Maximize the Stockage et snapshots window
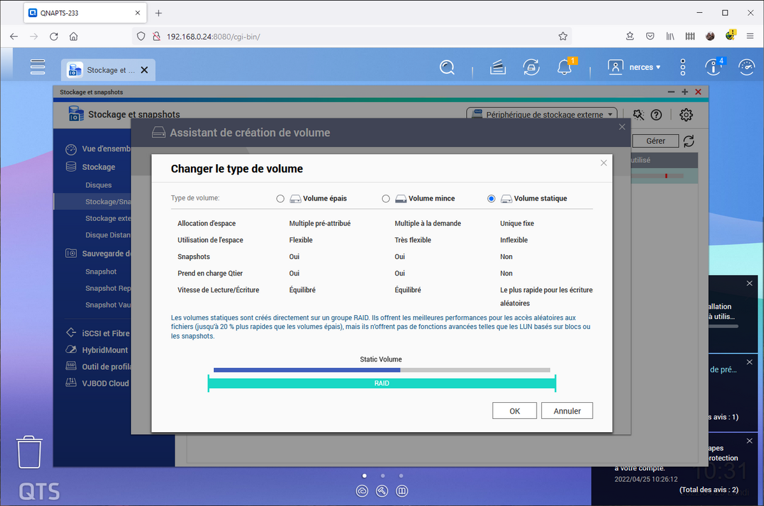764x506 pixels. (x=684, y=92)
